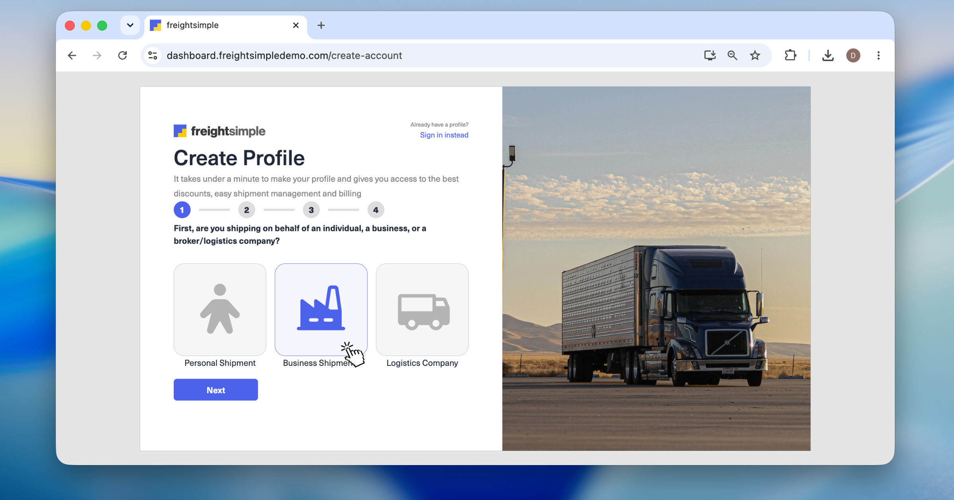Click the Create Profile heading
The height and width of the screenshot is (500, 954).
coord(239,158)
